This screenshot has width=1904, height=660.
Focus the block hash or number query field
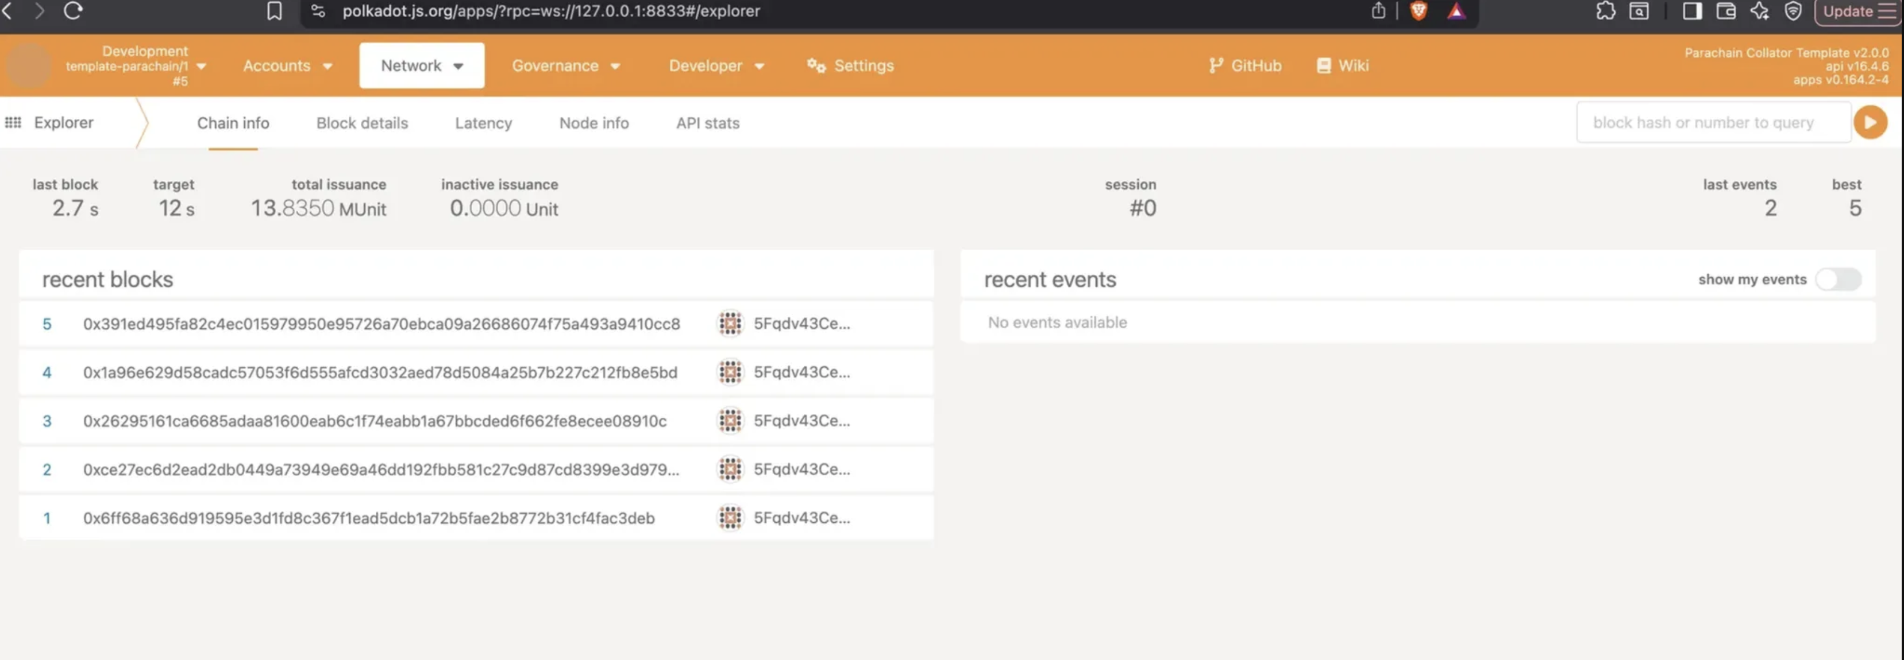(1713, 123)
